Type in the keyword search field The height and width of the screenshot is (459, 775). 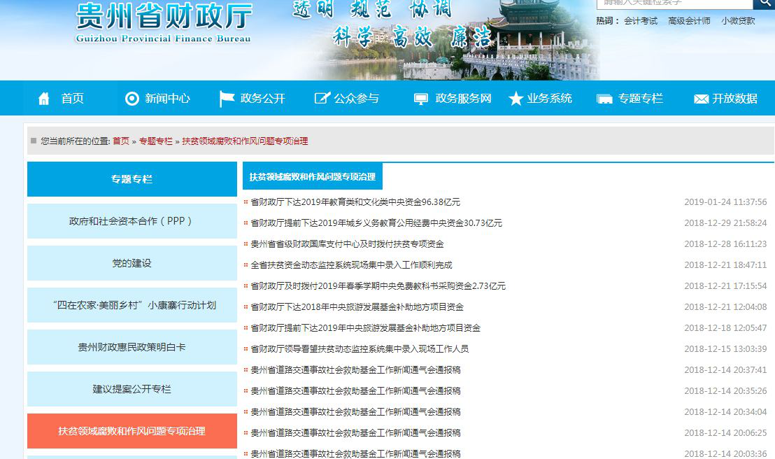[673, 3]
